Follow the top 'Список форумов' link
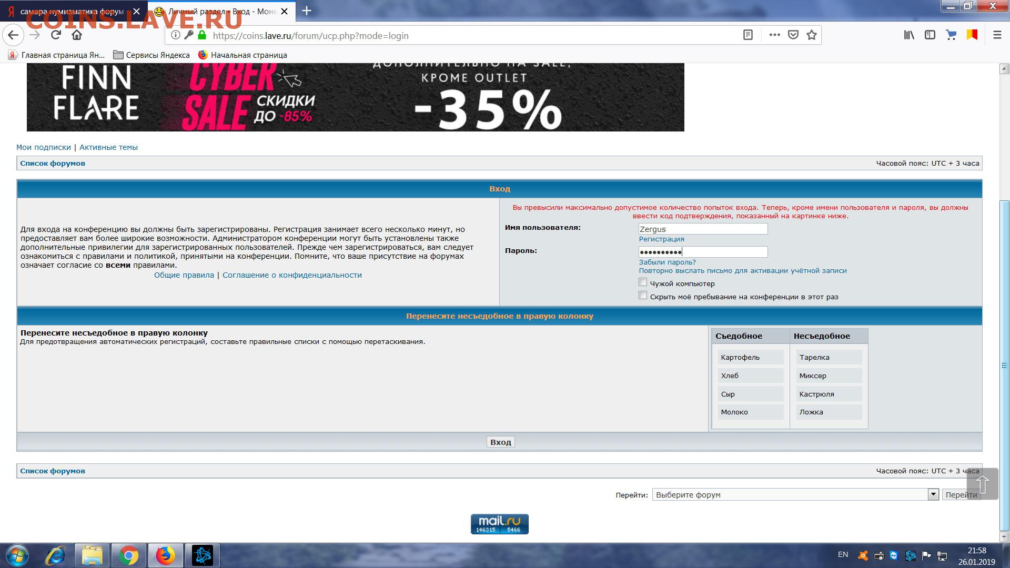 coord(53,163)
